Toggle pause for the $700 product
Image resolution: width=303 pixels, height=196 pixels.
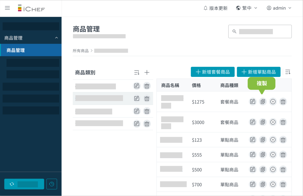pos(273,184)
